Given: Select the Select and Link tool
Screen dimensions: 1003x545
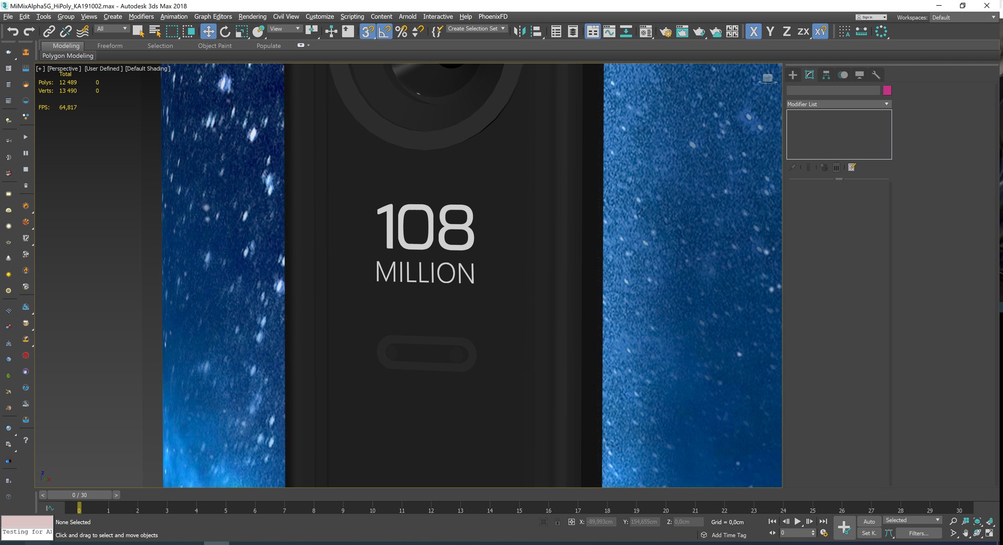Looking at the screenshot, I should 49,32.
